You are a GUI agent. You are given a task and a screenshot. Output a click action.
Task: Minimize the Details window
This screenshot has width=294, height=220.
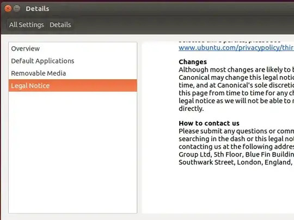click(x=17, y=9)
